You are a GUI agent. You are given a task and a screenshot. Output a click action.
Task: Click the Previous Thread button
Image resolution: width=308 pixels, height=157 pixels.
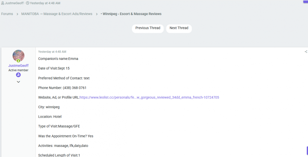(x=148, y=28)
